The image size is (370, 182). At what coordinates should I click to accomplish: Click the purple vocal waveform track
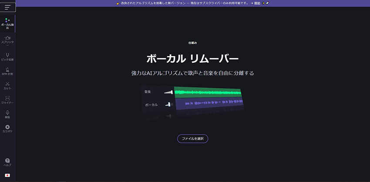point(208,104)
